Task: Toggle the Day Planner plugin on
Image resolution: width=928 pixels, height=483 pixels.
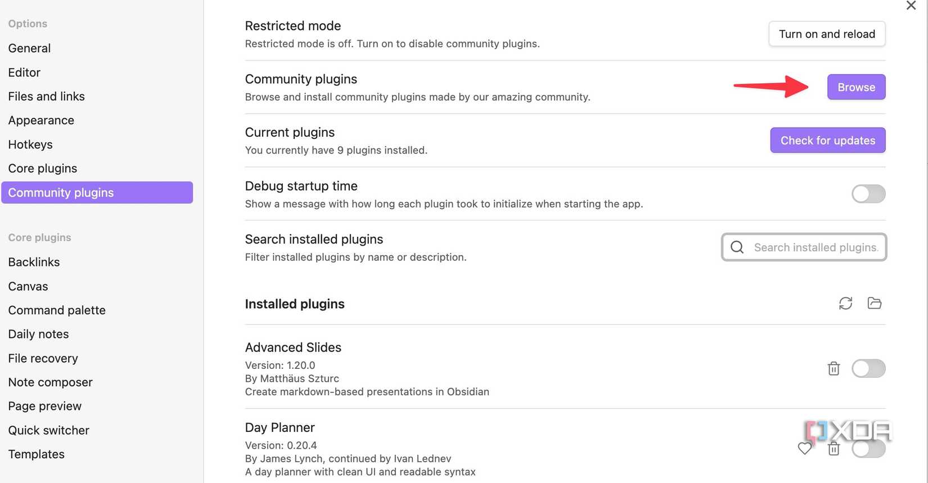Action: coord(868,449)
